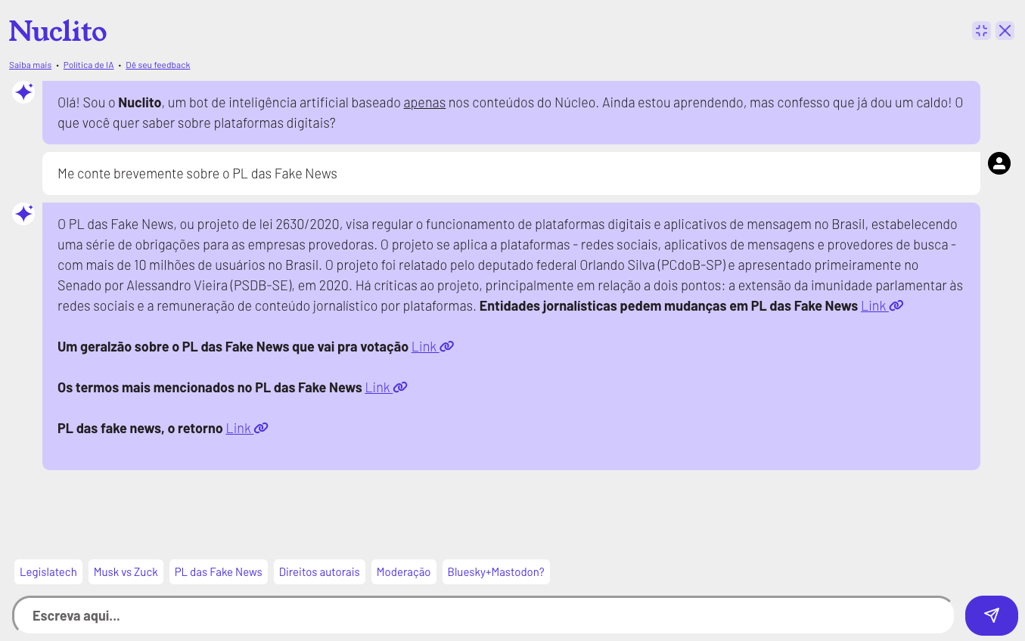Viewport: 1025px width, 641px height.
Task: Click the bold Nuclito name in greeting
Action: [140, 103]
